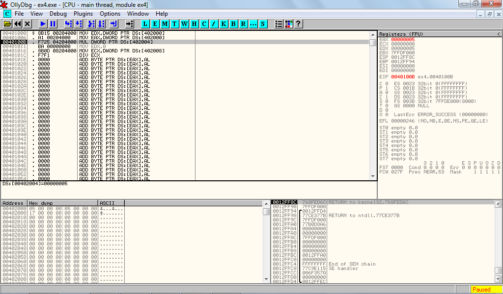The height and width of the screenshot is (294, 503).
Task: Open the Threads window (T icon)
Action: coord(175,24)
